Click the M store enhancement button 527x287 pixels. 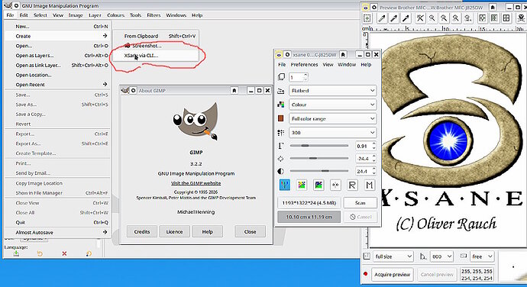click(370, 185)
